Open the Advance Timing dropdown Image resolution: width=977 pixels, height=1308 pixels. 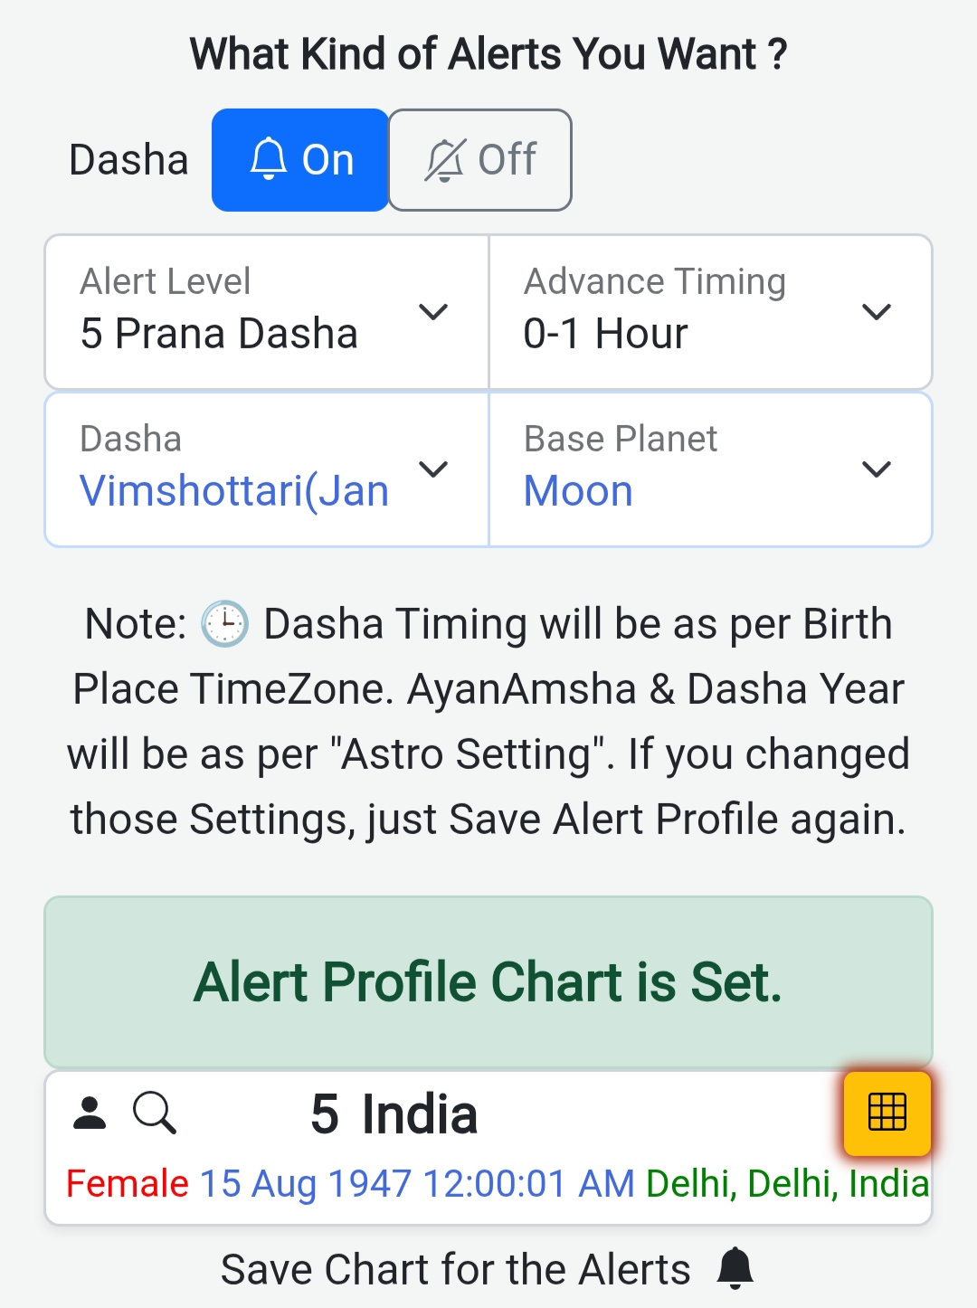pos(710,312)
